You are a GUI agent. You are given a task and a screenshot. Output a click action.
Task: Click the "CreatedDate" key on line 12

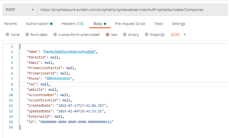click(40, 106)
